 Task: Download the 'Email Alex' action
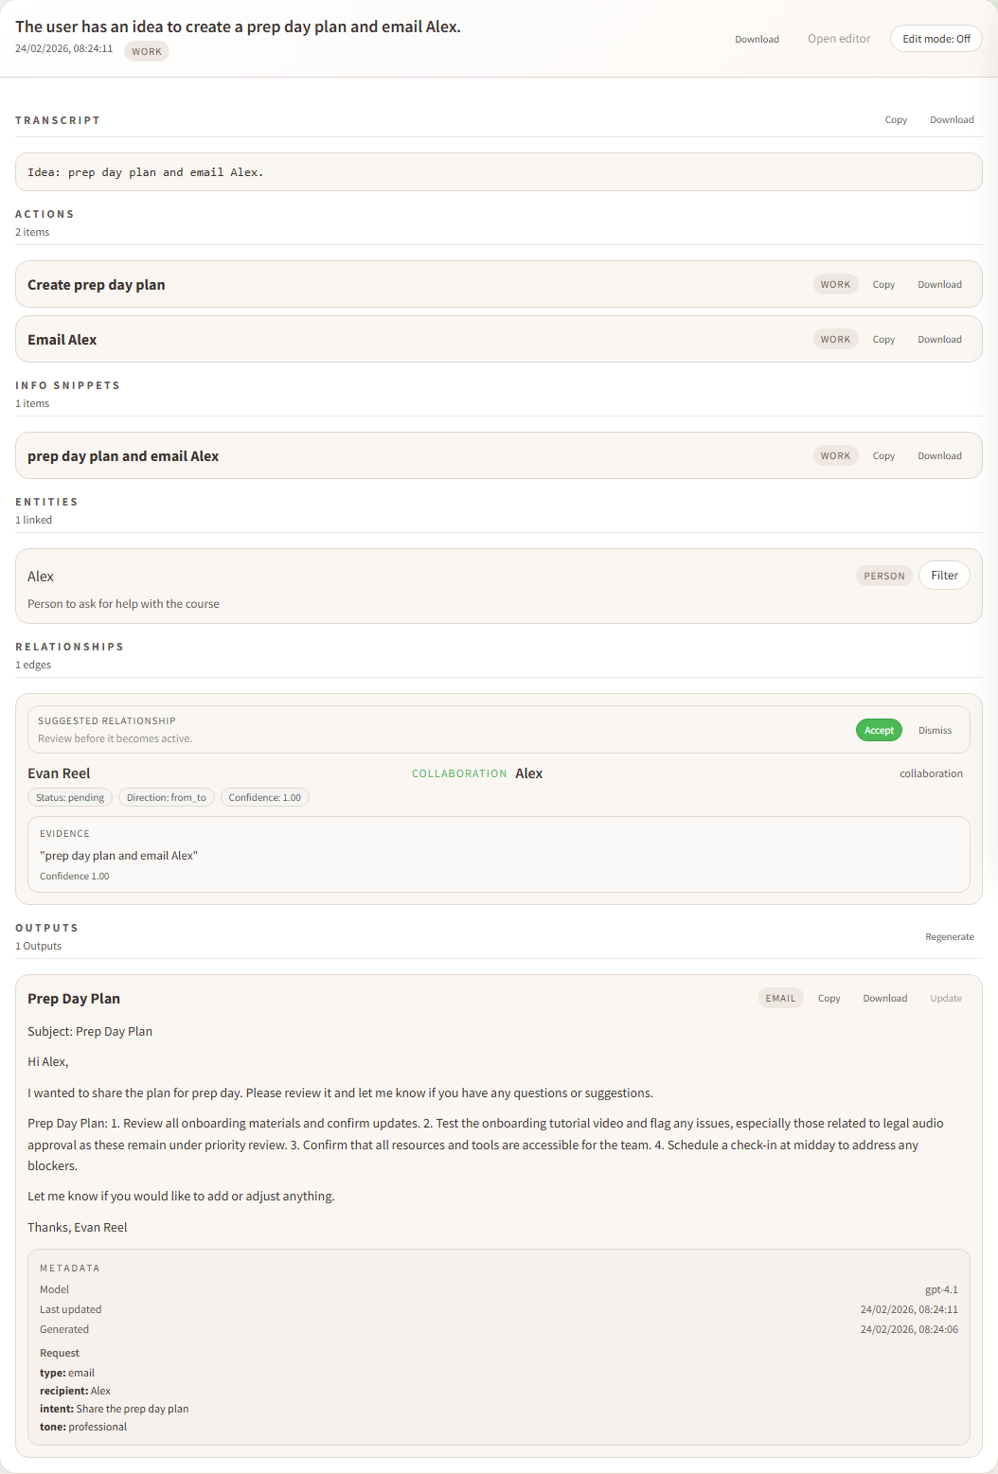point(939,338)
